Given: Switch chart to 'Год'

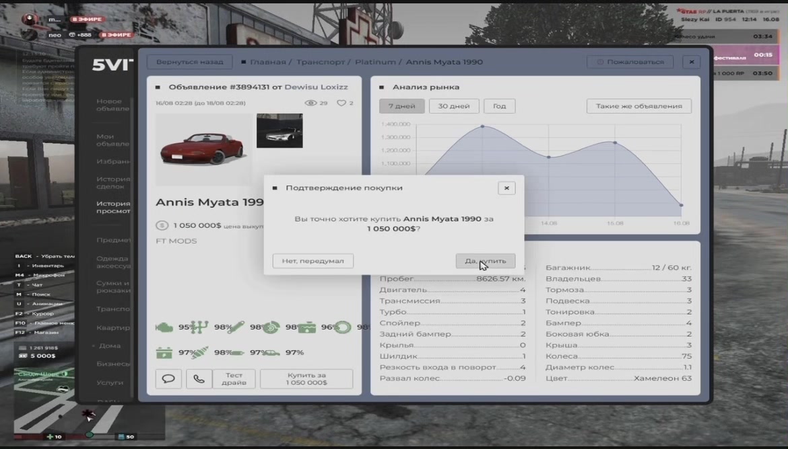Looking at the screenshot, I should (499, 106).
